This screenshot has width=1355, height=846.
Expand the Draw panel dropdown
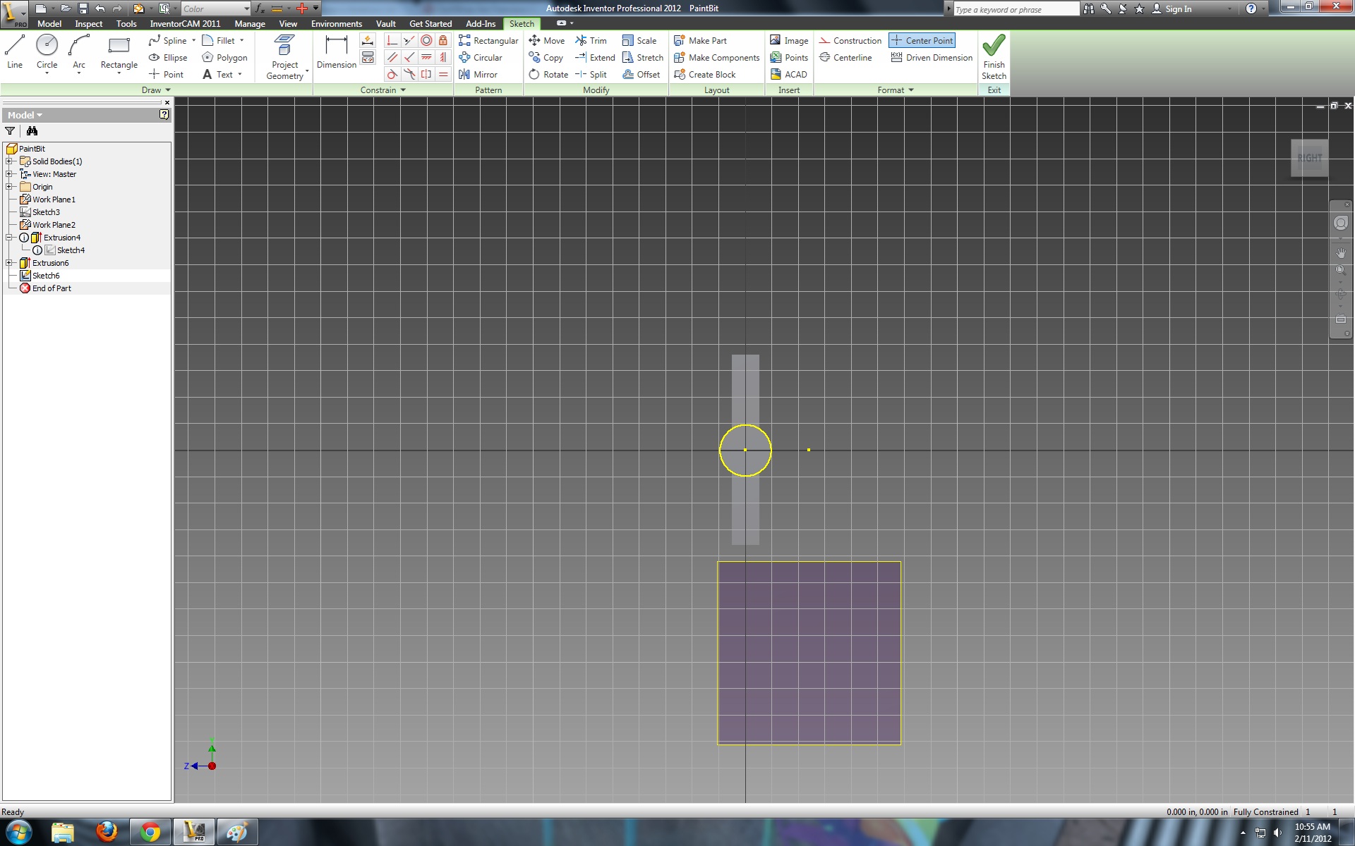pyautogui.click(x=157, y=90)
